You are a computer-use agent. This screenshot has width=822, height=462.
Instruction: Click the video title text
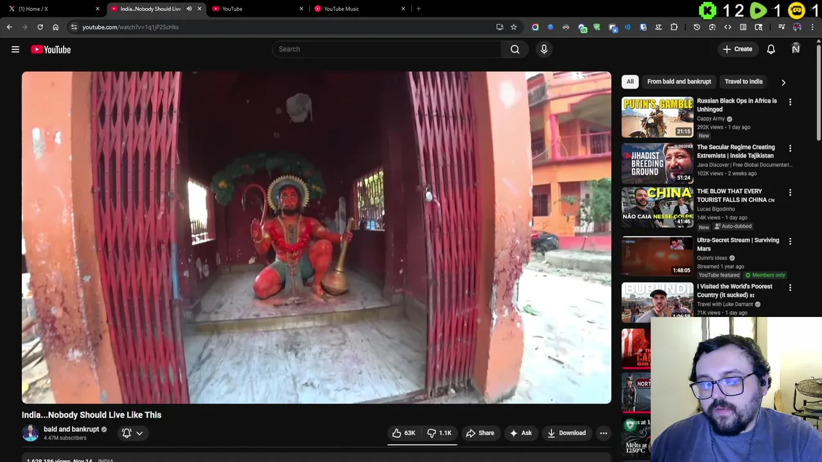[91, 415]
